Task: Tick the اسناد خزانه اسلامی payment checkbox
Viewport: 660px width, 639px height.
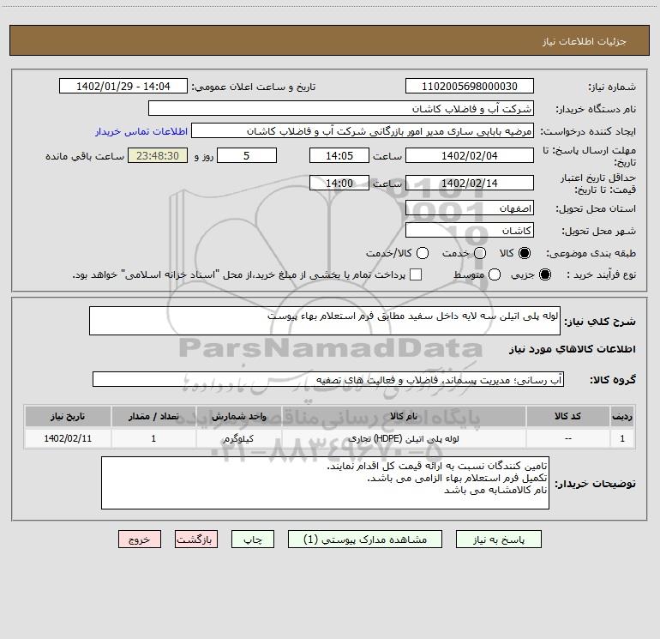Action: (416, 274)
